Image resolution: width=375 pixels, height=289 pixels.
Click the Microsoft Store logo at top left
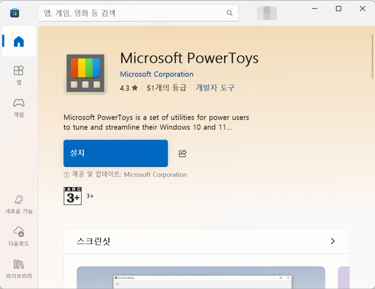(x=14, y=12)
